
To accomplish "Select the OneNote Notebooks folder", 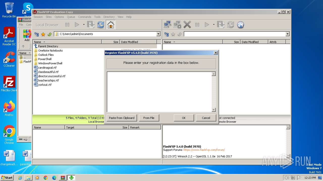I will 50,51.
